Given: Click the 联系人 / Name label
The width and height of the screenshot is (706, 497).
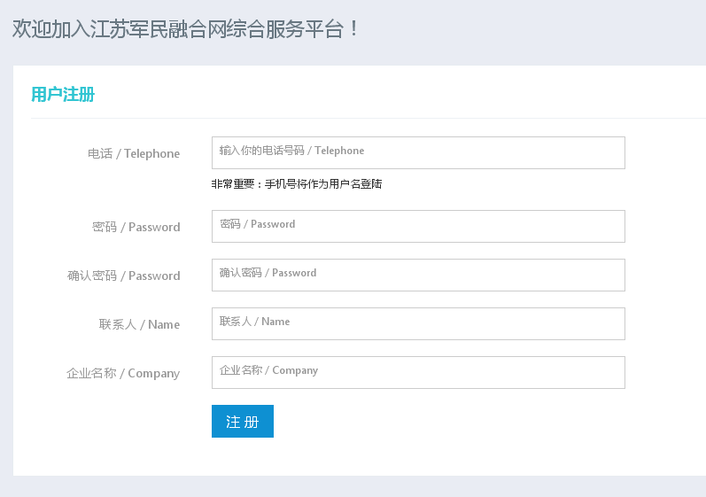Looking at the screenshot, I should click(x=140, y=324).
